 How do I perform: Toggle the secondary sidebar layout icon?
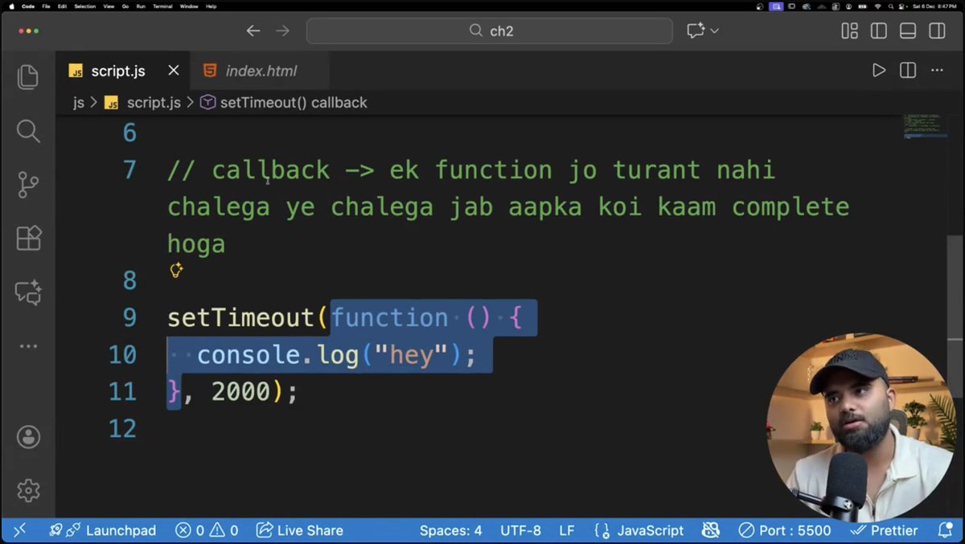click(x=936, y=31)
